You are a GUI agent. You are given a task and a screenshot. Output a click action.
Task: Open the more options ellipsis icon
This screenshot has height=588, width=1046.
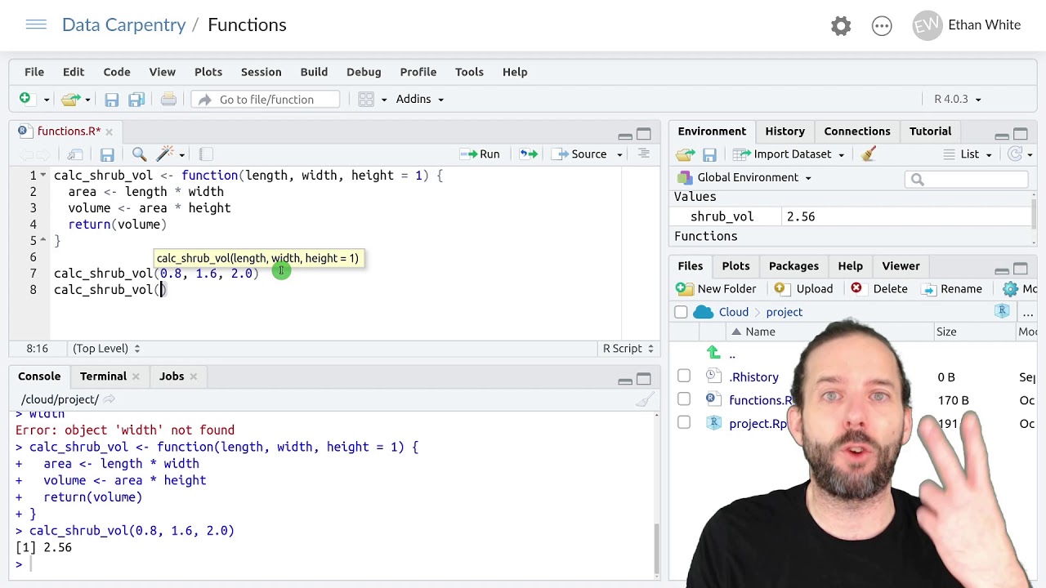pos(882,26)
